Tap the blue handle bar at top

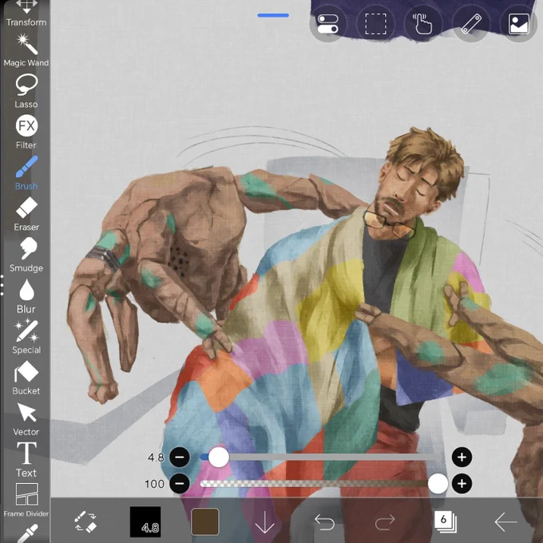coord(273,15)
